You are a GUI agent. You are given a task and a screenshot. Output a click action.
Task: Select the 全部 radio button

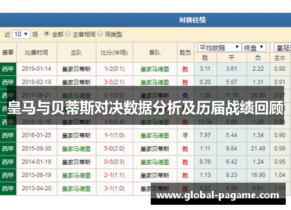(47, 34)
